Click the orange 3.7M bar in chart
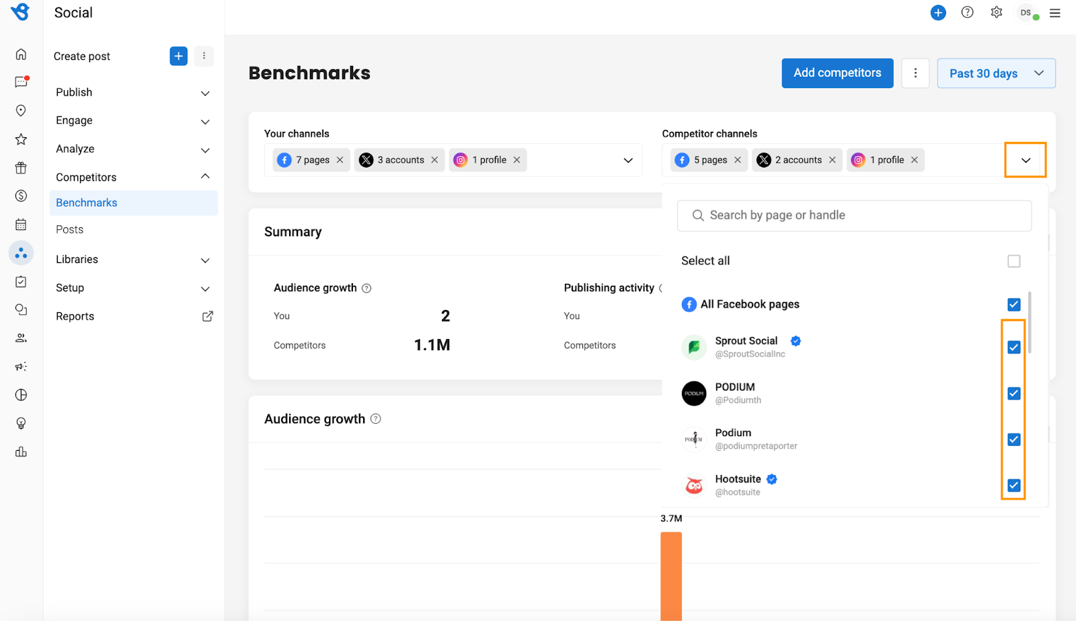The height and width of the screenshot is (621, 1076). click(671, 576)
